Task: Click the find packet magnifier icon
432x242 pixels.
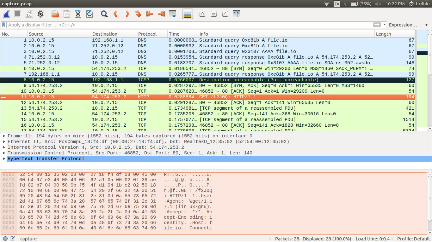Action: (104, 14)
